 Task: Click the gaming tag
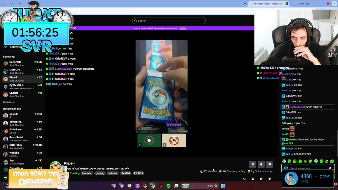coord(100,173)
